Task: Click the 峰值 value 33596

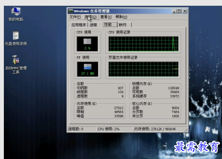Action: click(x=119, y=116)
